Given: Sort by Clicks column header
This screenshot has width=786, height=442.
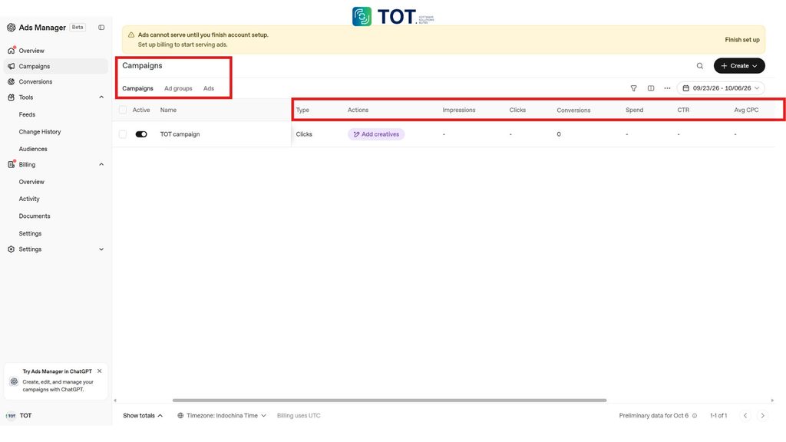Looking at the screenshot, I should pyautogui.click(x=517, y=110).
